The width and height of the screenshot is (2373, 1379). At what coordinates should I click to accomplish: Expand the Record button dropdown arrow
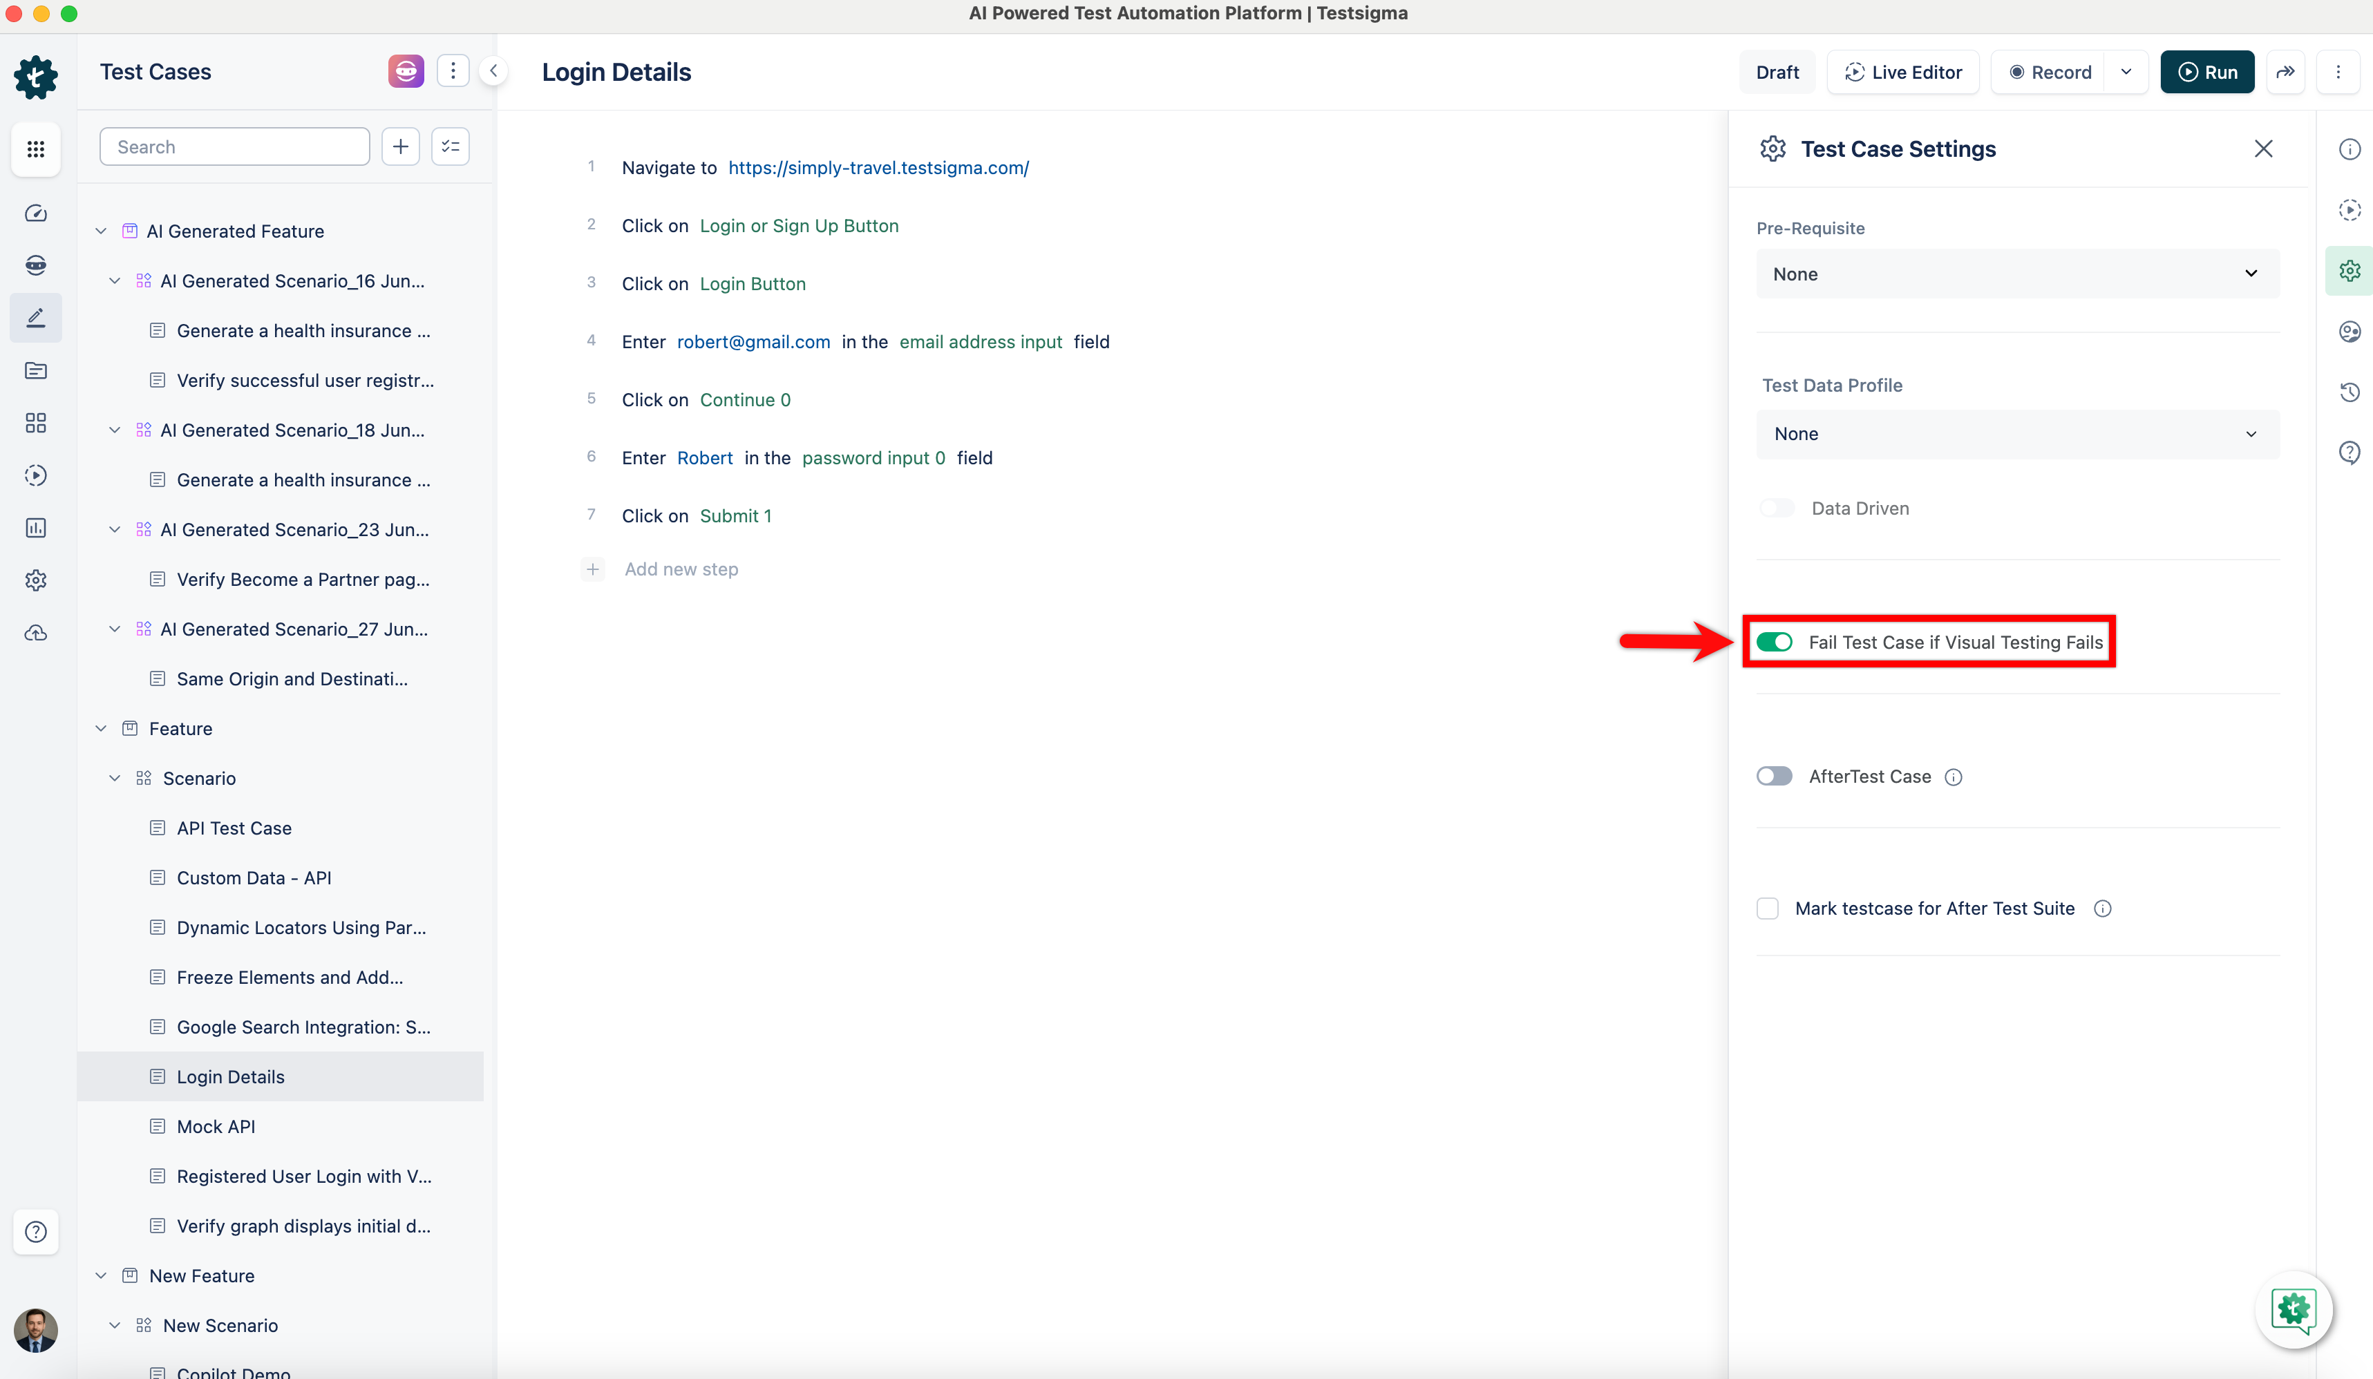click(2127, 72)
